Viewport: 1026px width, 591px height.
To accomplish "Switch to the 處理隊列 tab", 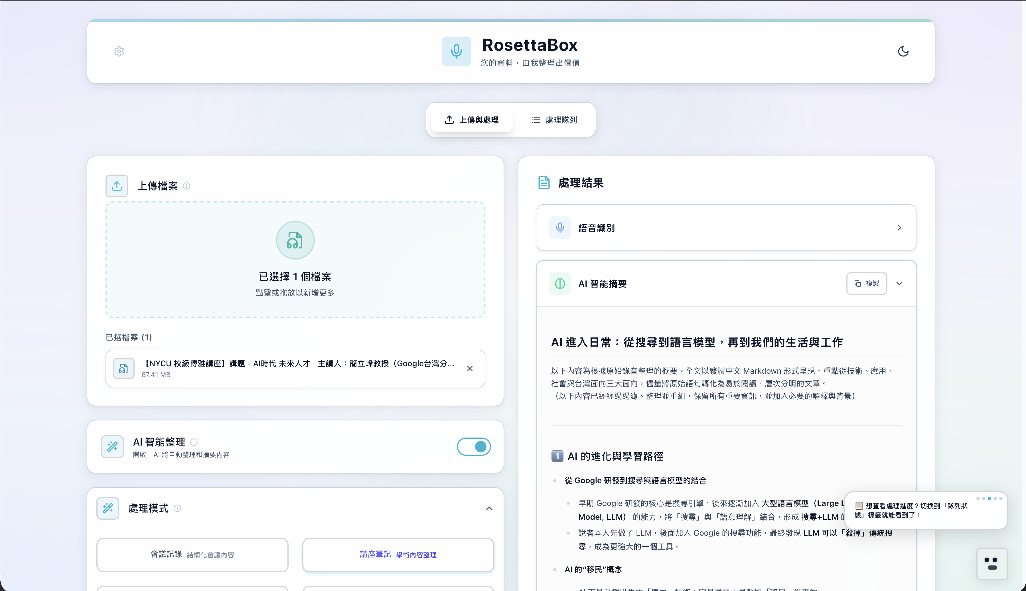I will pyautogui.click(x=555, y=120).
